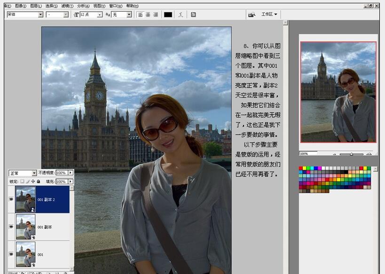Enable lock position for the layer

click(33, 181)
